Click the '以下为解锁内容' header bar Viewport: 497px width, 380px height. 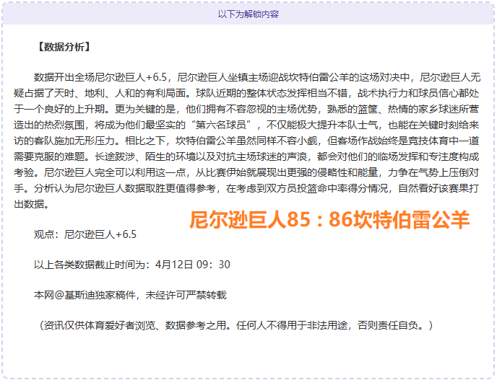[x=248, y=14]
